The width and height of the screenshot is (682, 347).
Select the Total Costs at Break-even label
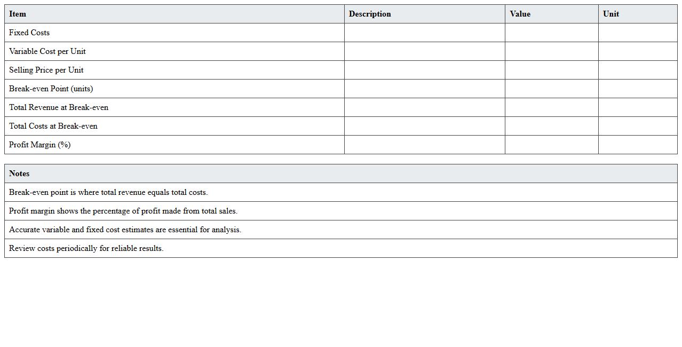(53, 126)
